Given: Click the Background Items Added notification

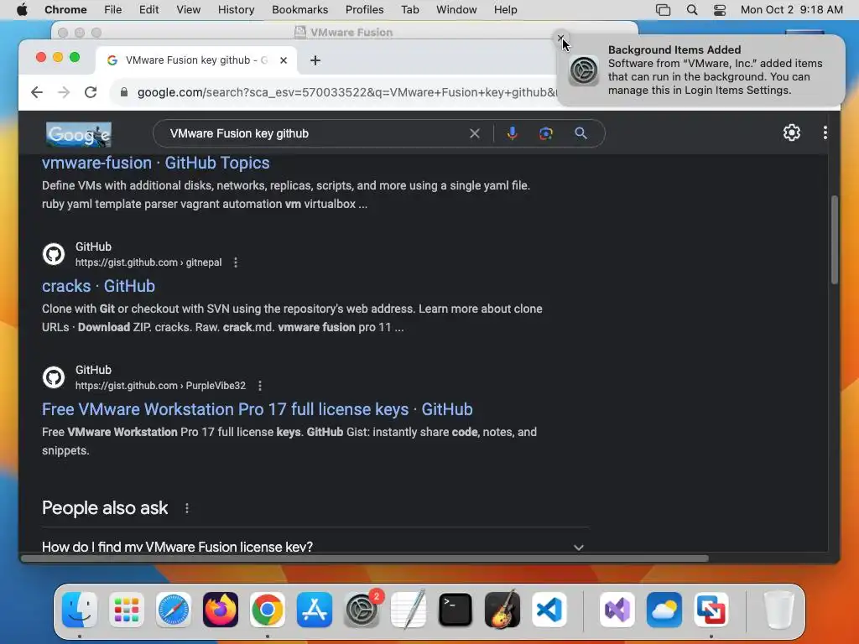Looking at the screenshot, I should pos(700,70).
